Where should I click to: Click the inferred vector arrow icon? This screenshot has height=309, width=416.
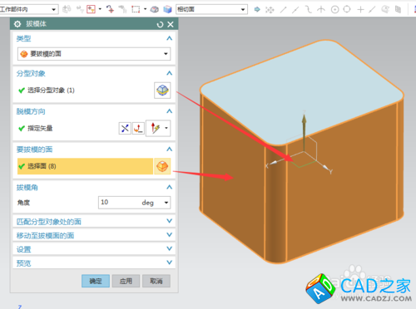pyautogui.click(x=156, y=128)
